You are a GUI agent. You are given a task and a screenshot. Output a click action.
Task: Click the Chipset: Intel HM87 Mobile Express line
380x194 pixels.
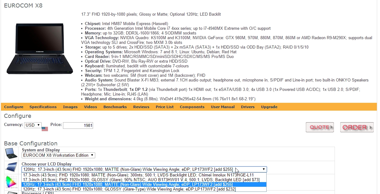click(x=127, y=24)
